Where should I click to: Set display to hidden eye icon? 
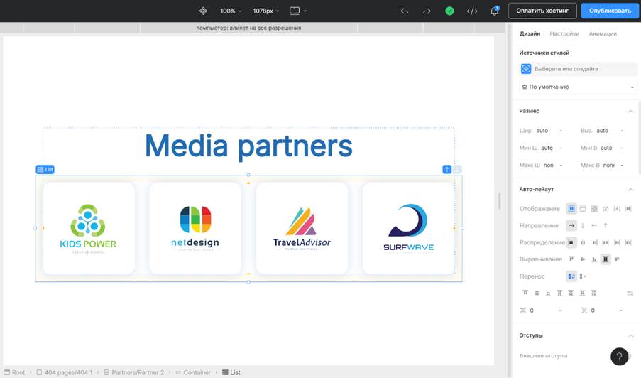(606, 209)
